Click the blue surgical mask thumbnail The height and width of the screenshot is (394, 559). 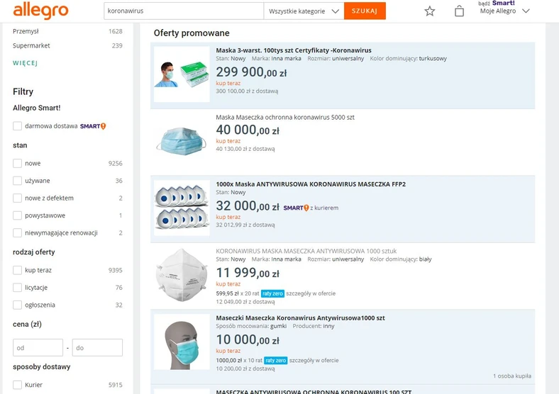182,142
